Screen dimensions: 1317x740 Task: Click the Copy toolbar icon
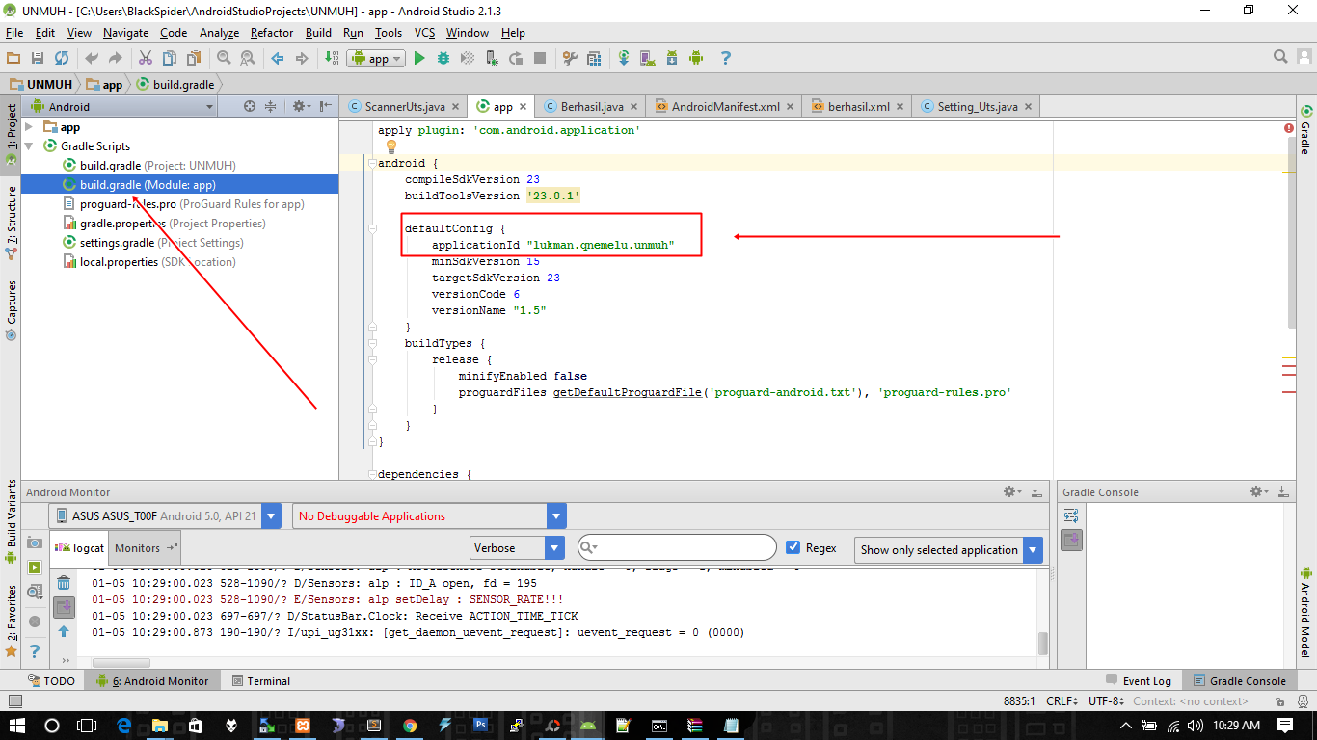(170, 58)
